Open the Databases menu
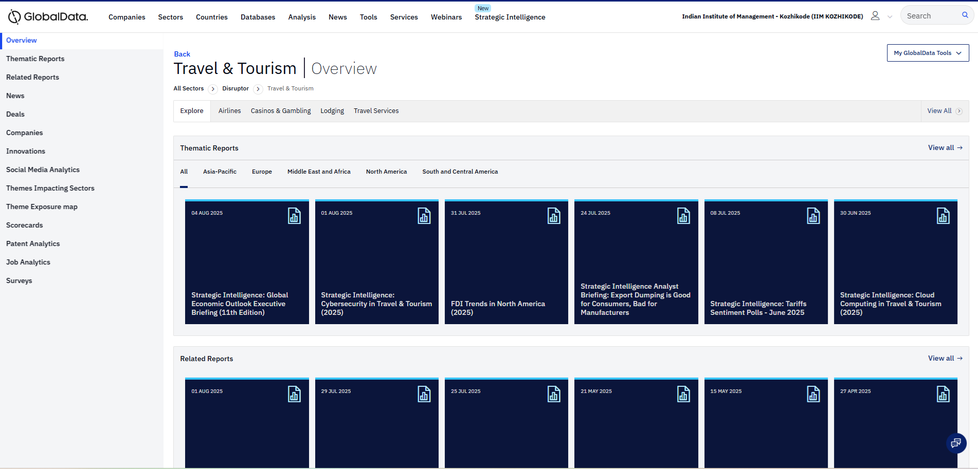This screenshot has width=978, height=469. tap(258, 17)
